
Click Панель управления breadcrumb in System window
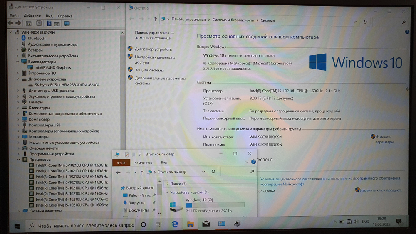188,20
